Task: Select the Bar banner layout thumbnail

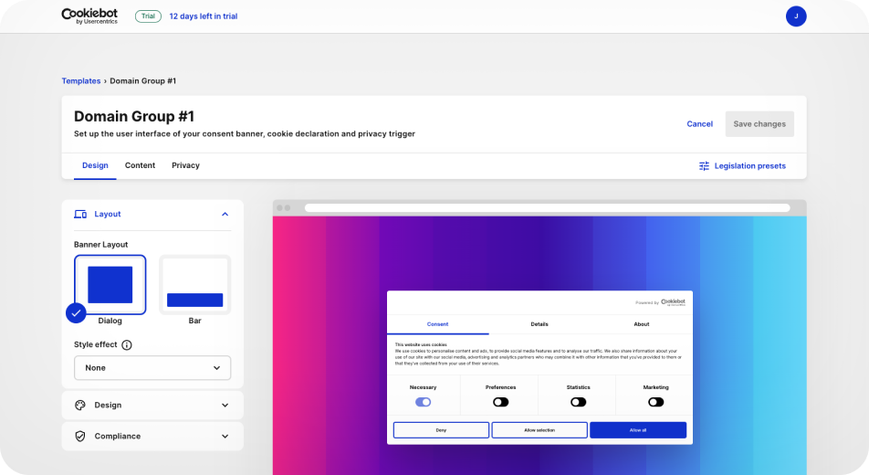Action: point(194,284)
